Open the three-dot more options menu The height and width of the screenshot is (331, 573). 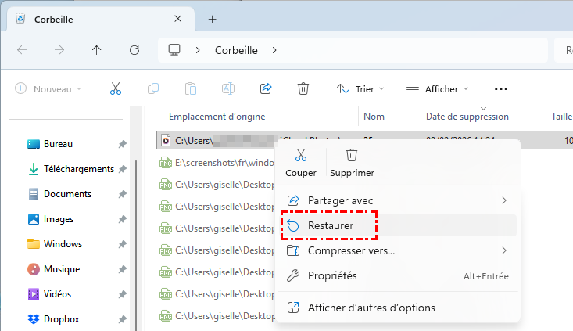[501, 88]
